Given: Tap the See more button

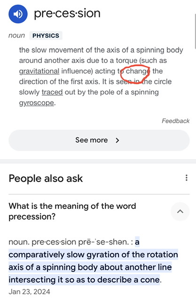Looking at the screenshot, I should (x=99, y=140).
